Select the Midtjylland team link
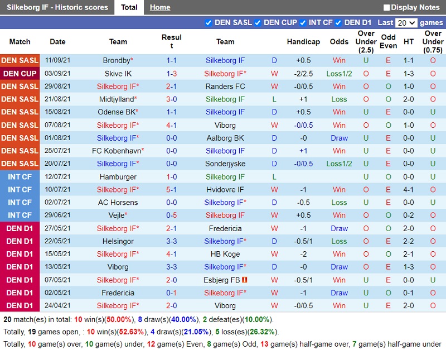The image size is (446, 350). (117, 99)
